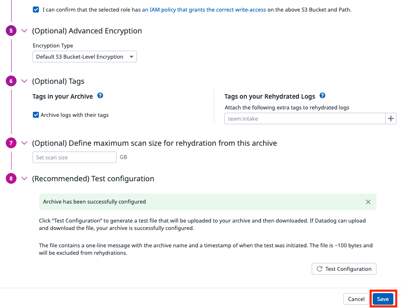Open the Encryption Type dropdown
The image size is (402, 308).
click(x=85, y=57)
